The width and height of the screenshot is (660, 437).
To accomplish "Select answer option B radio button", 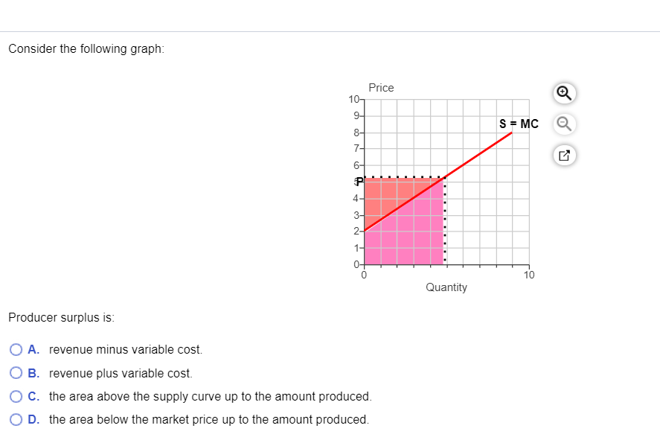I will [16, 372].
